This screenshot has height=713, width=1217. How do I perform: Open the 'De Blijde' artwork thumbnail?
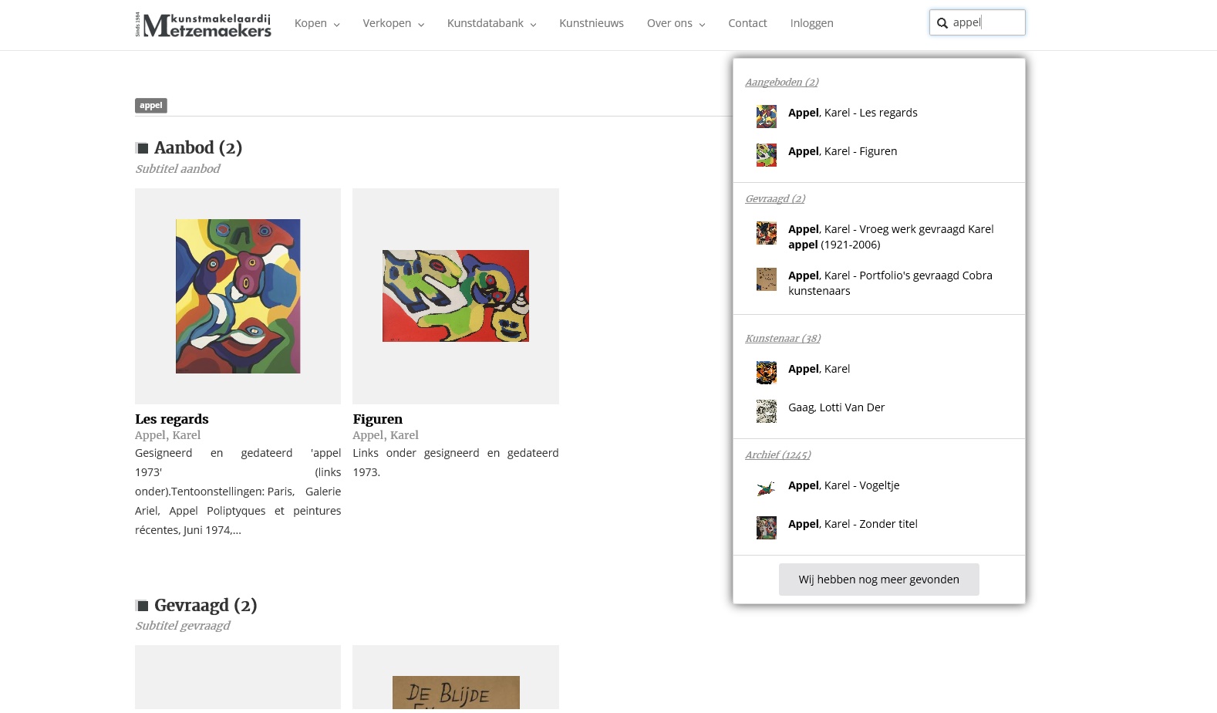456,693
